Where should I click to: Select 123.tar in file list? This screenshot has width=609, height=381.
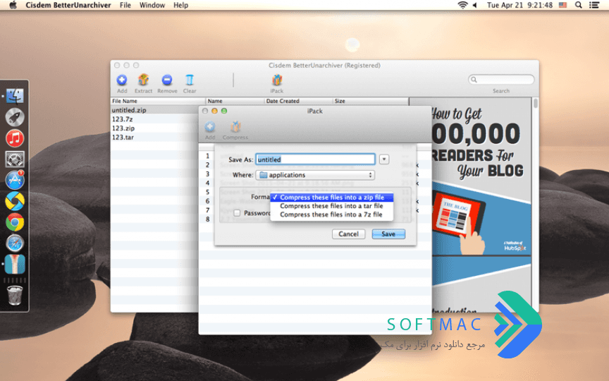pos(154,138)
